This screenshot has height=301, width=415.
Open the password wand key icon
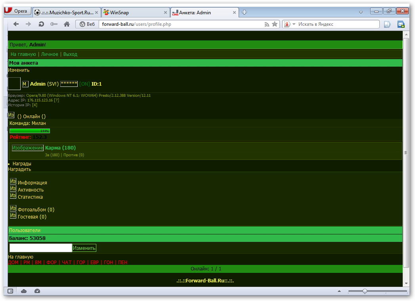pos(54,24)
